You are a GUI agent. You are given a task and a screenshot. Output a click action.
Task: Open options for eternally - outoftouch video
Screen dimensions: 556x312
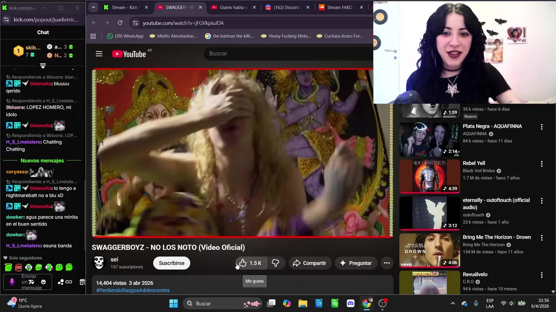541,201
